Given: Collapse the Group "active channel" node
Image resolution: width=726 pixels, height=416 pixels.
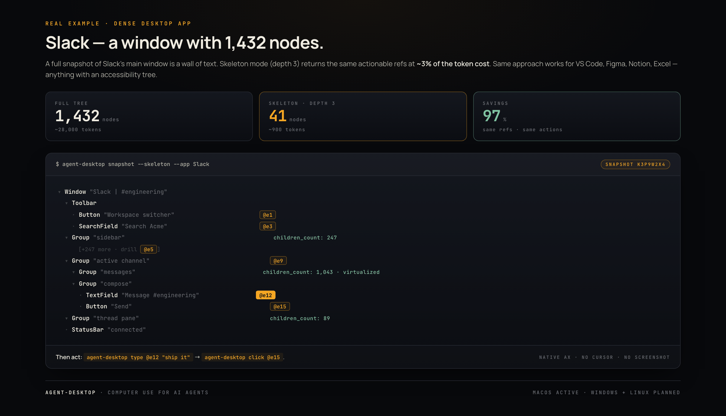Looking at the screenshot, I should tap(67, 261).
